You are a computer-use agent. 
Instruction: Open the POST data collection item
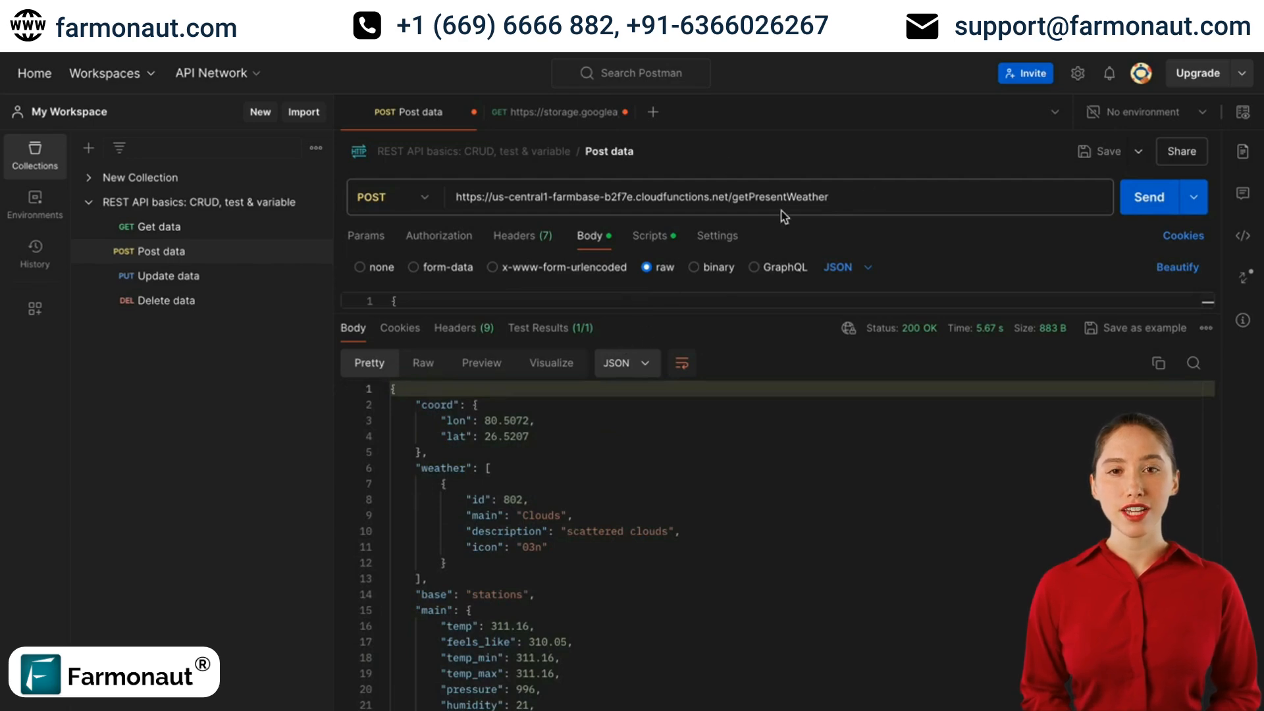[x=161, y=251]
